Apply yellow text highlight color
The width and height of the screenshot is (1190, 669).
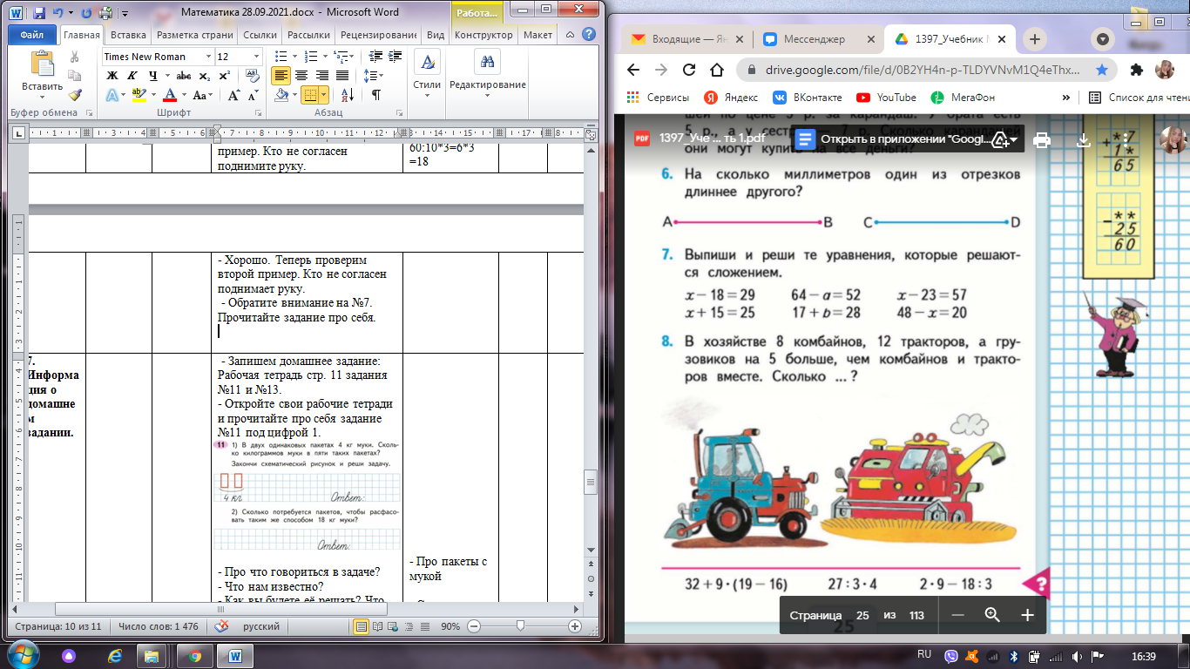139,95
